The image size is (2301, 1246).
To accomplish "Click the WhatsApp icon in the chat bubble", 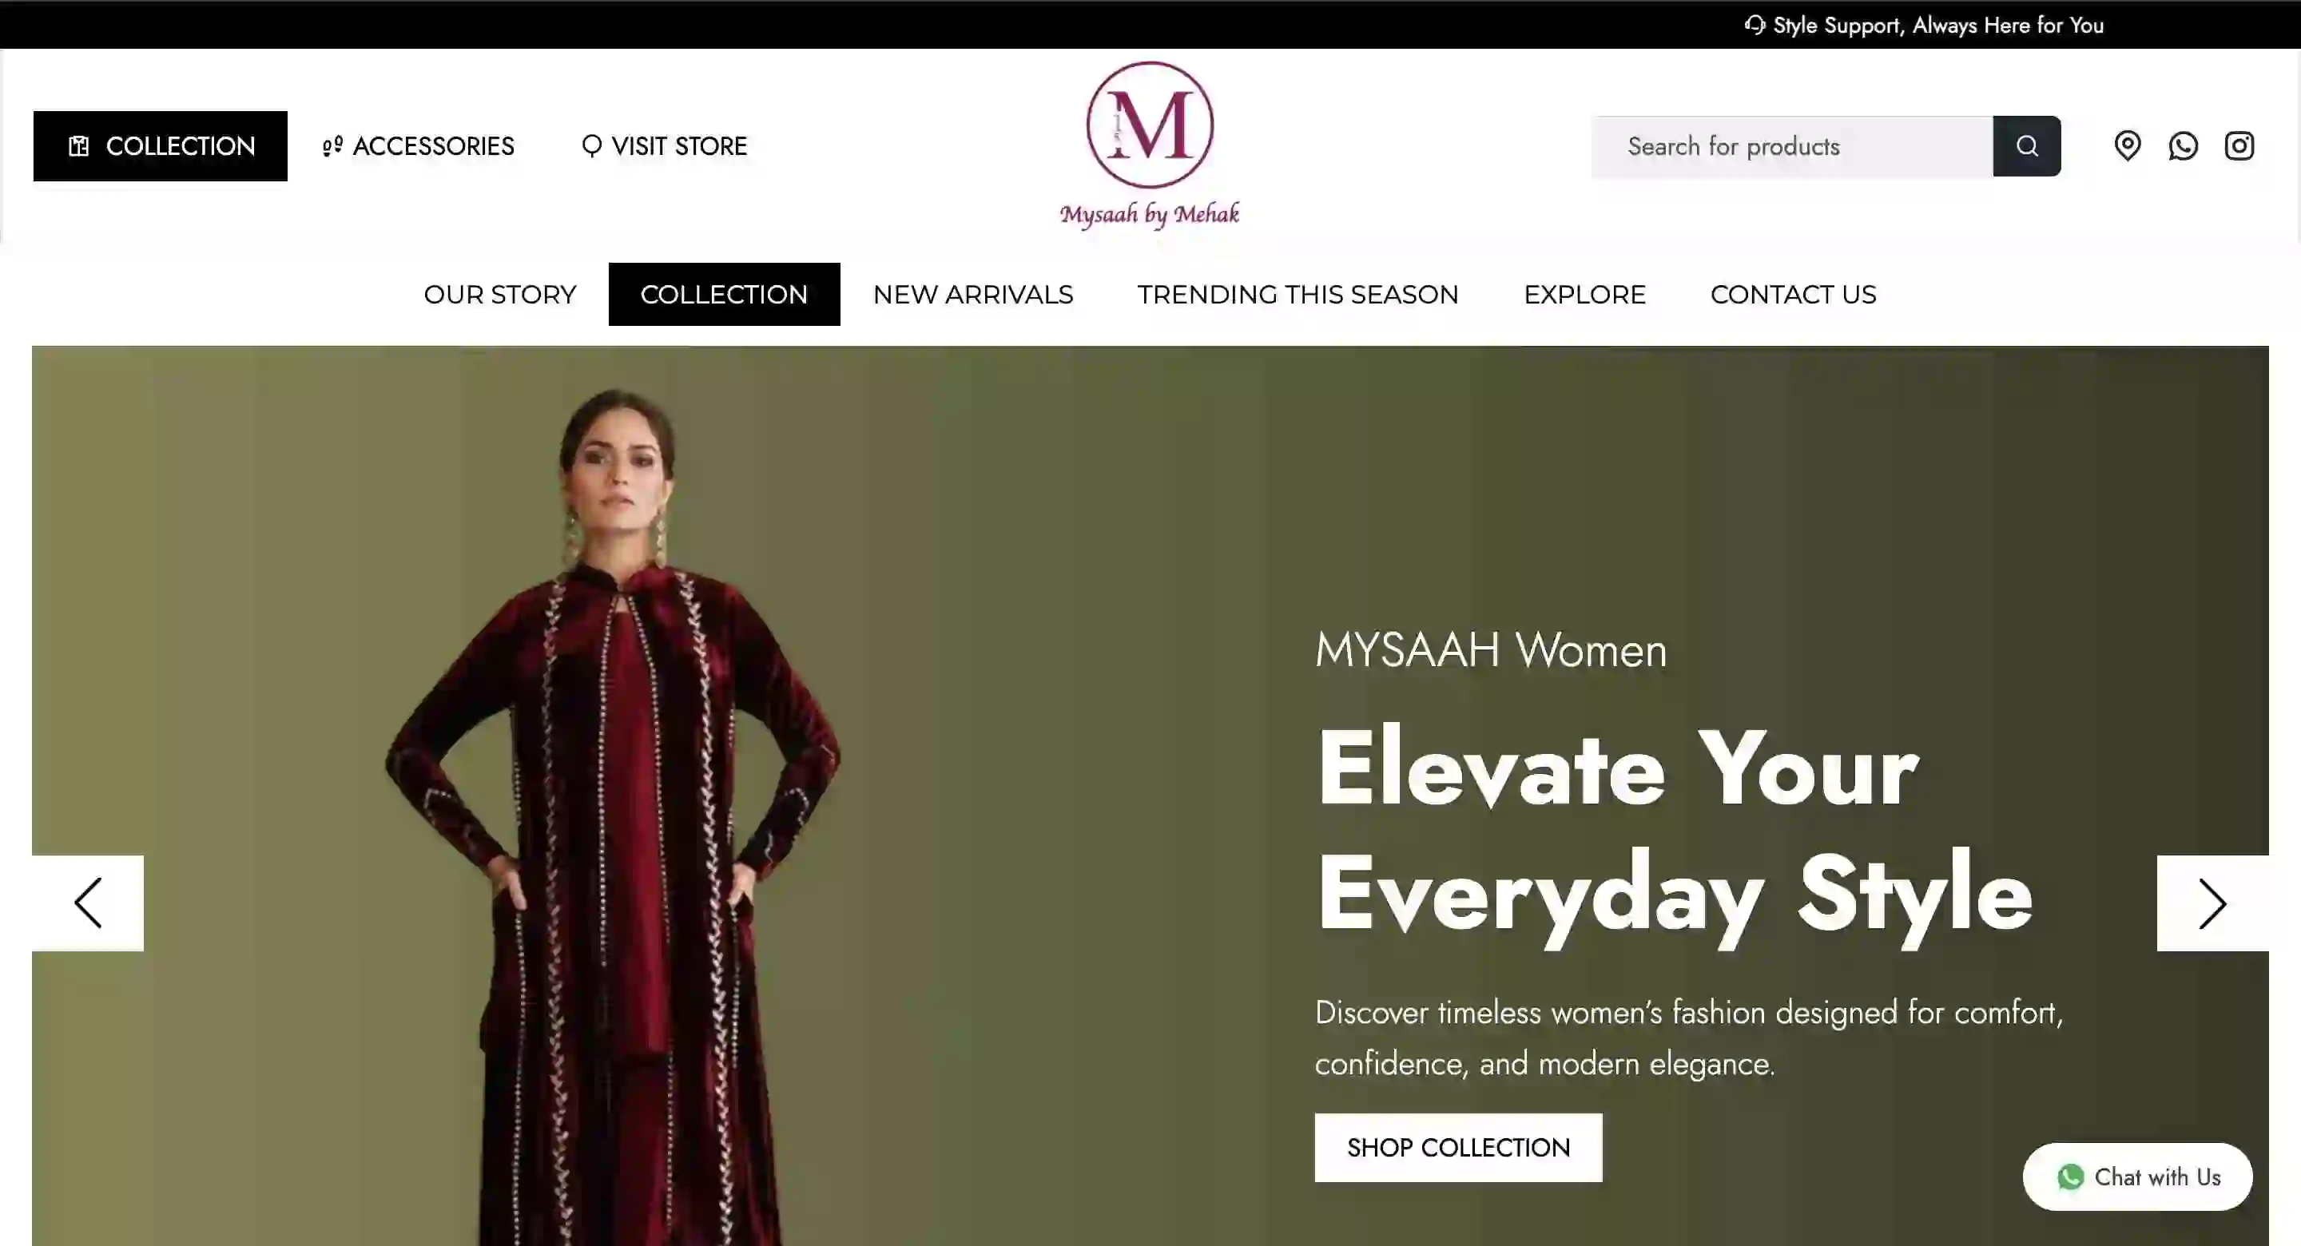I will click(2069, 1177).
